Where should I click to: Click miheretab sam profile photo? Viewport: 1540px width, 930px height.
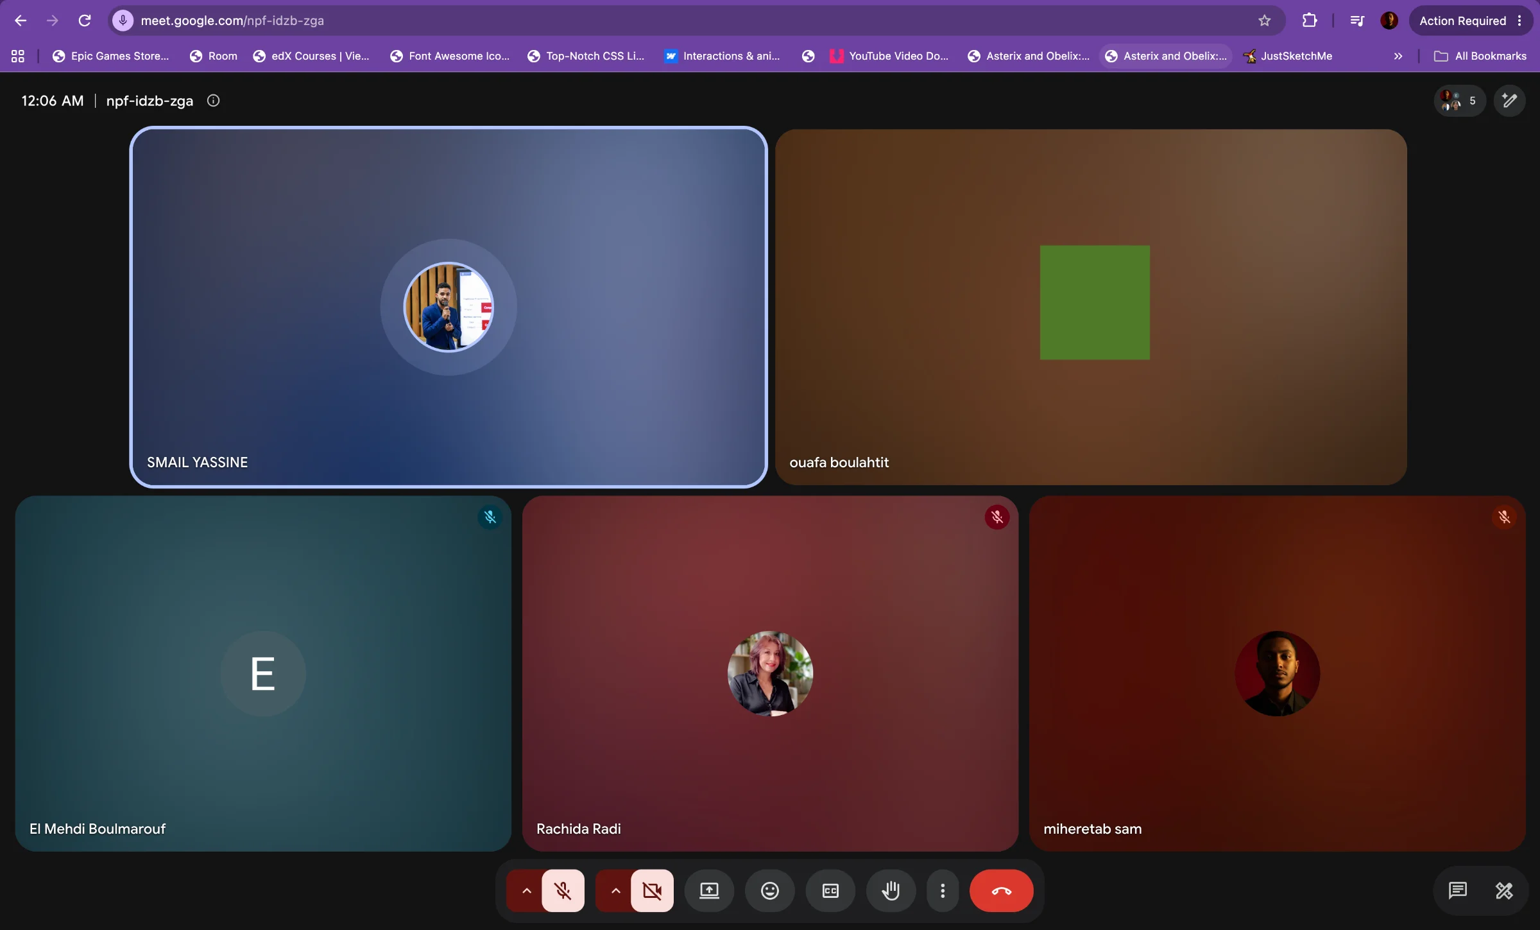(x=1277, y=673)
